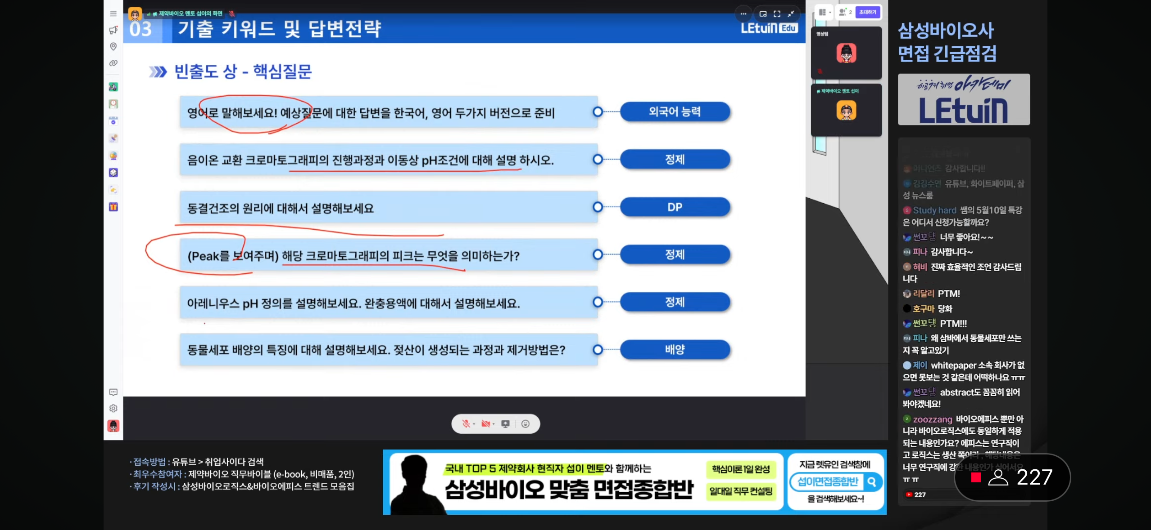Screen dimensions: 1151x530
Task: Open the chat bubble icon in sidebar
Action: [x=113, y=392]
